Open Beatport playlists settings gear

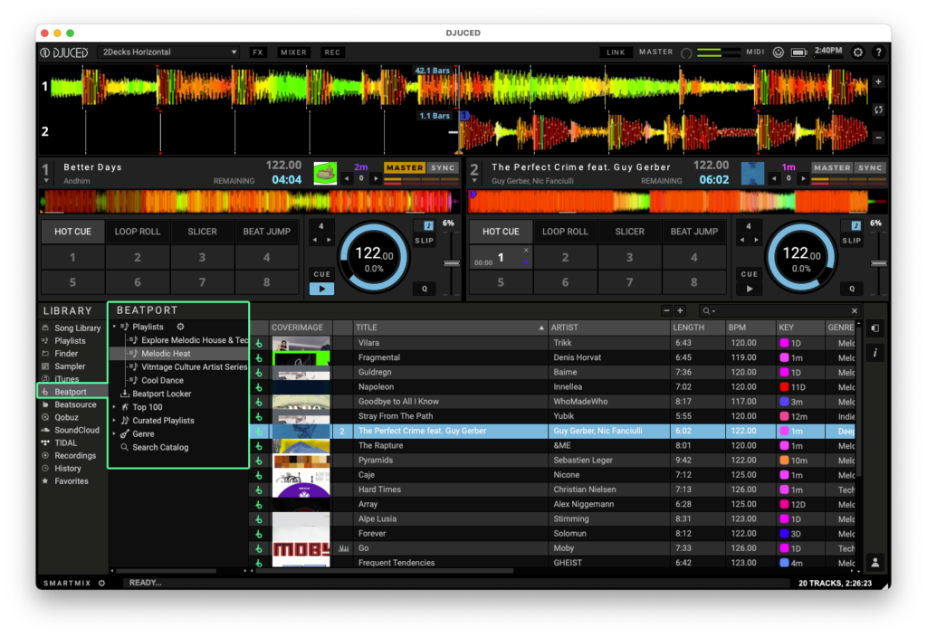pos(180,327)
